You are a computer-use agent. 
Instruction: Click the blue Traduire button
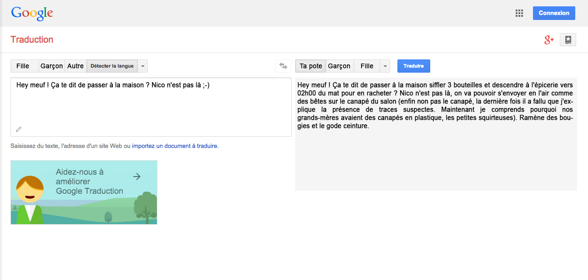coord(414,66)
